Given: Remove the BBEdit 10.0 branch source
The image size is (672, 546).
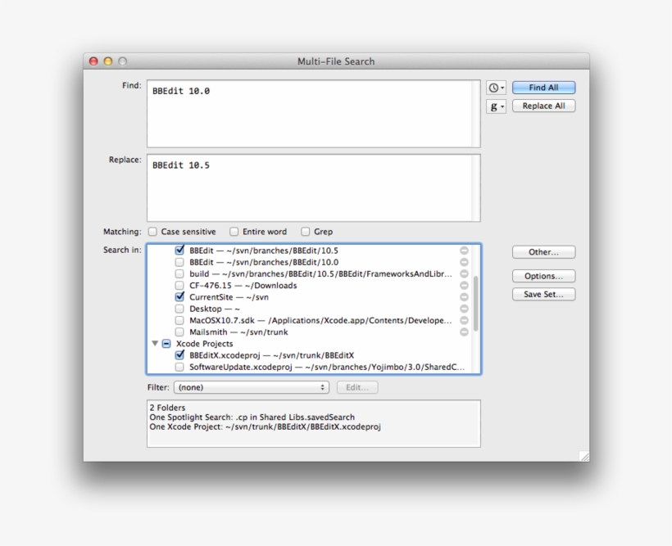Looking at the screenshot, I should click(x=464, y=262).
